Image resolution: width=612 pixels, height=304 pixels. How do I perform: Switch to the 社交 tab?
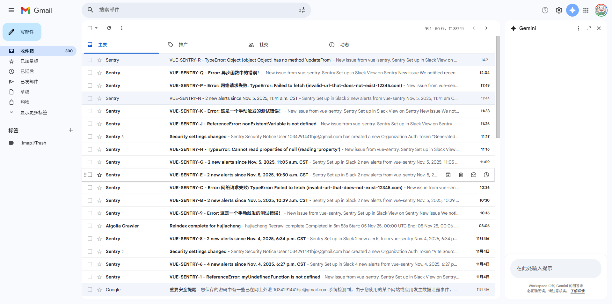pos(264,45)
